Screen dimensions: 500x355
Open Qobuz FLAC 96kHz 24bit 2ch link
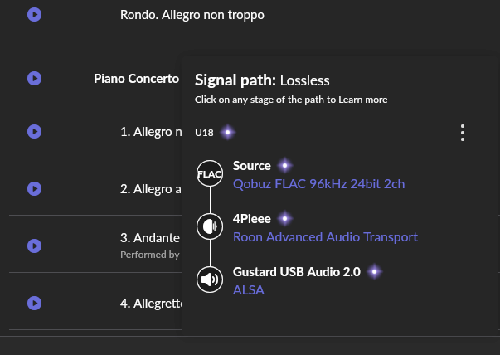tap(318, 184)
